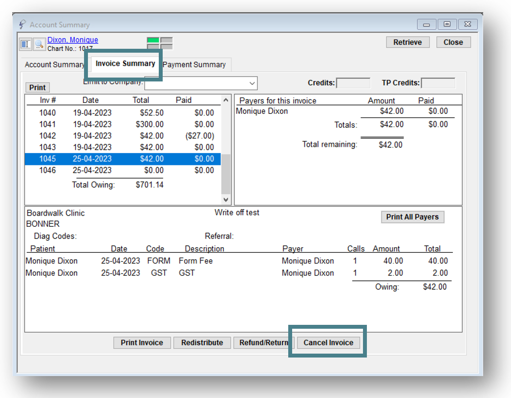
Task: Click the green status indicator box
Action: pos(153,40)
